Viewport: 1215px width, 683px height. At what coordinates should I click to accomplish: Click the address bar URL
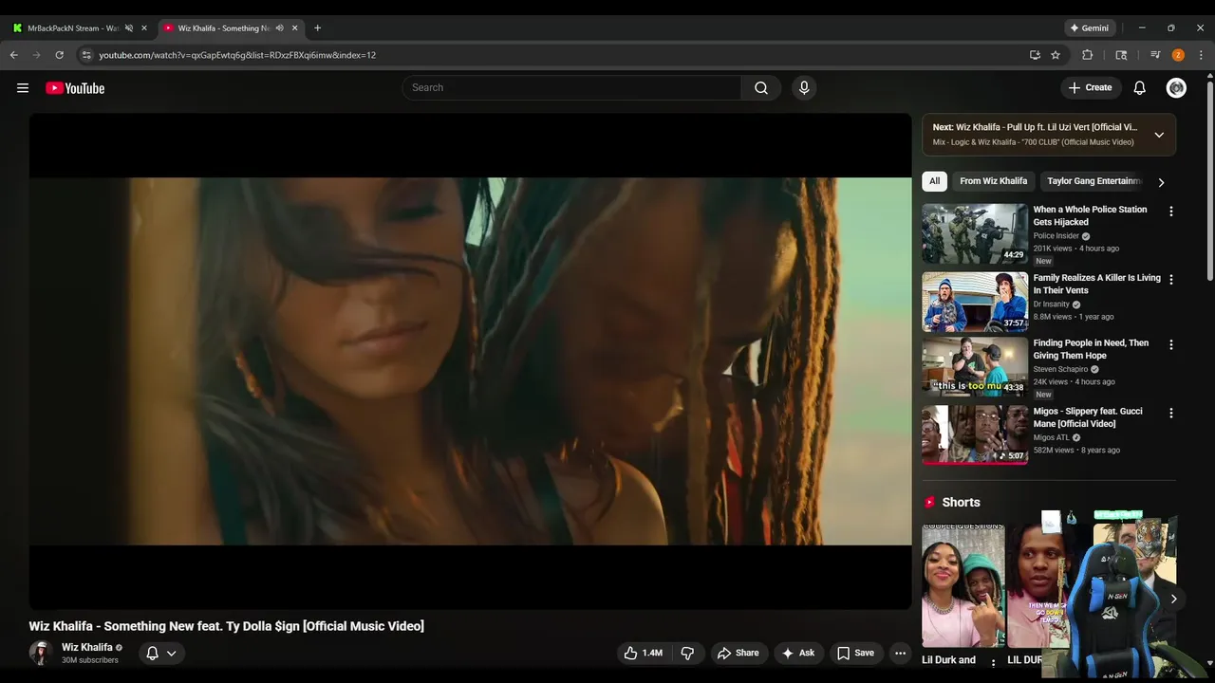point(237,55)
